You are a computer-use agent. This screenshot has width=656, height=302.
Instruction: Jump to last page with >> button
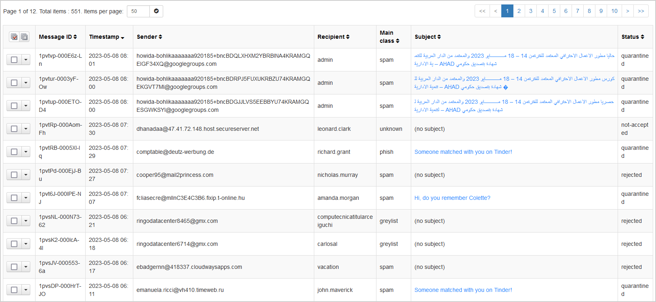click(x=641, y=11)
